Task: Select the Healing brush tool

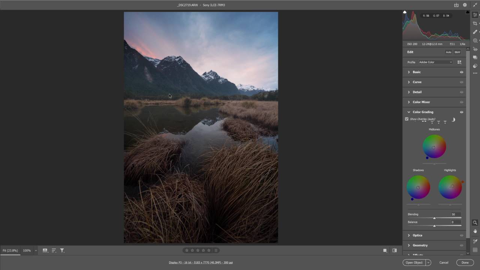Action: (475, 32)
